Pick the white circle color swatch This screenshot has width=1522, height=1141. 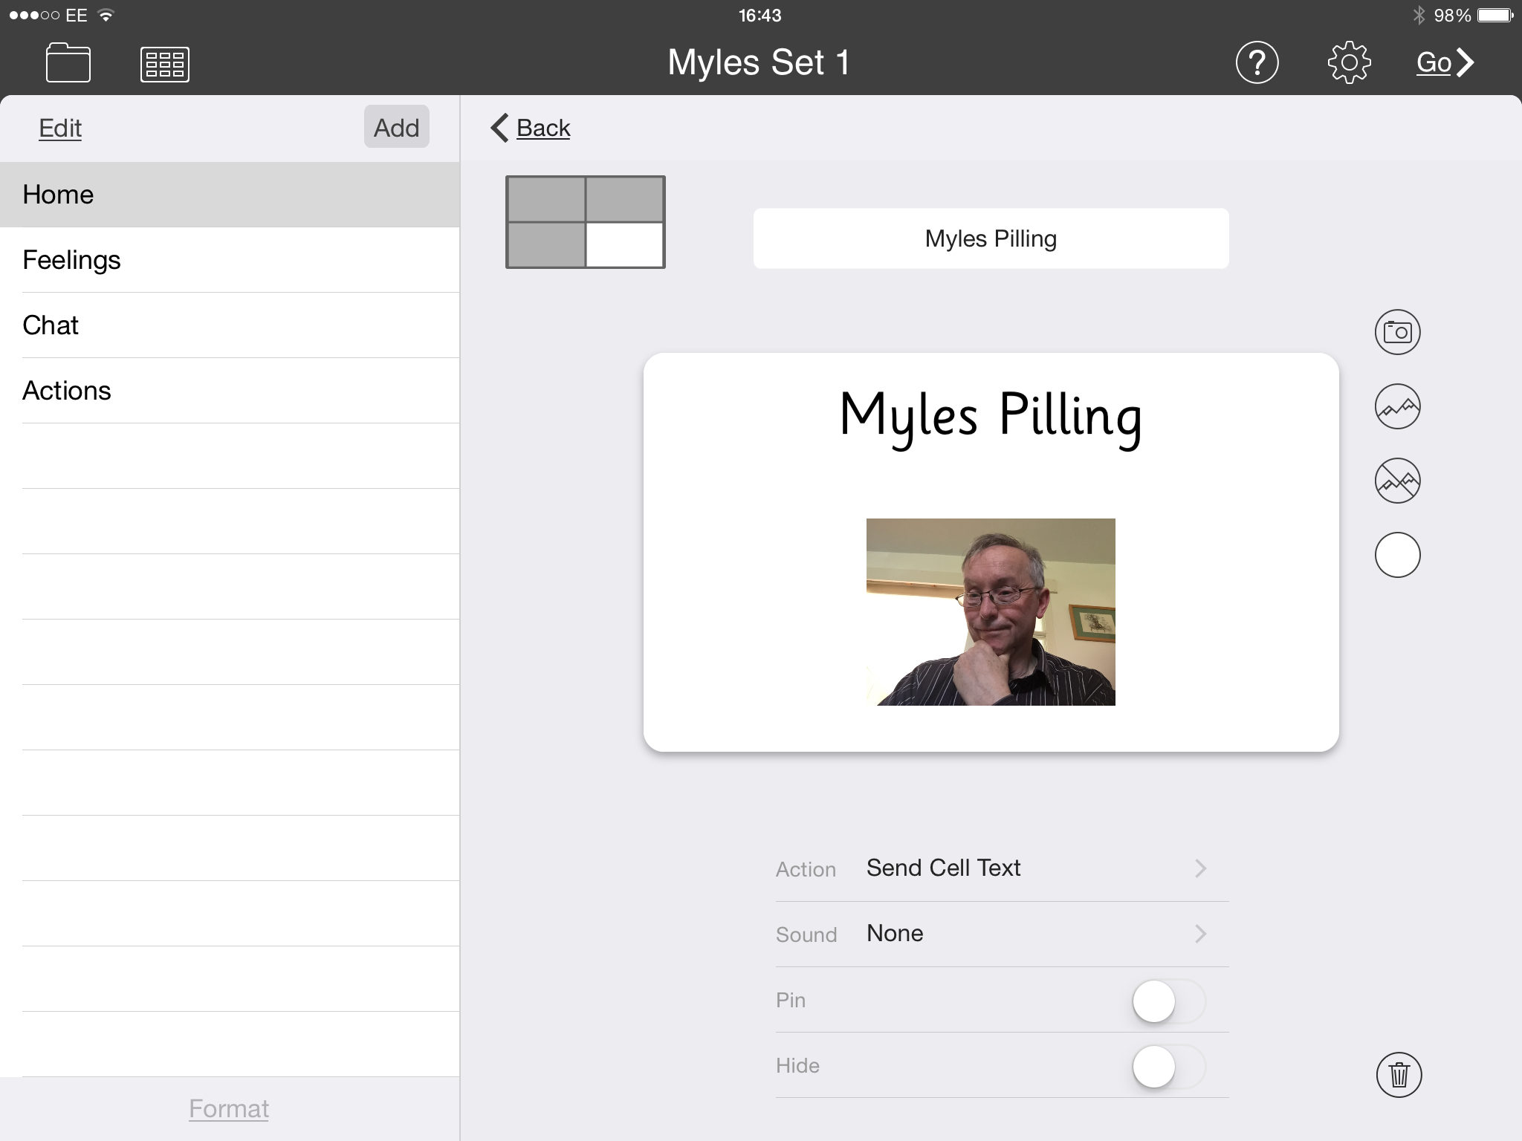[x=1397, y=555]
